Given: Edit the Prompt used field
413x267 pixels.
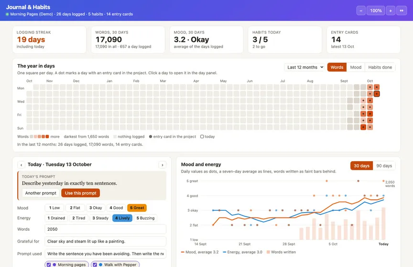Looking at the screenshot, I should click(105, 254).
